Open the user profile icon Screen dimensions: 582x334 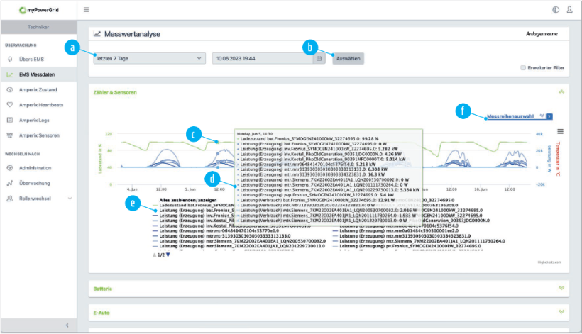(569, 10)
